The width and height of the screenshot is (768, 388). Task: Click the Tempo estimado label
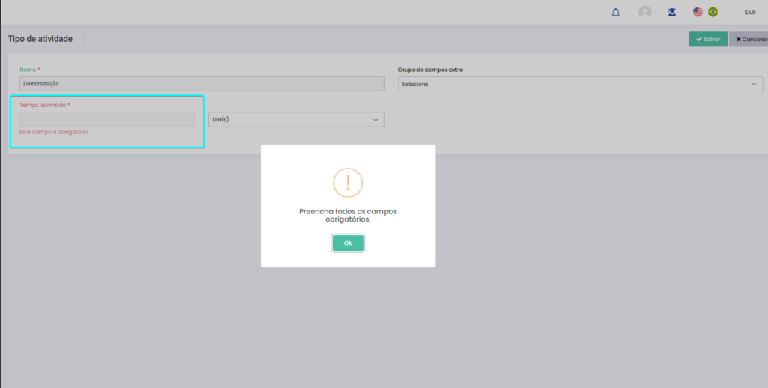tap(43, 106)
